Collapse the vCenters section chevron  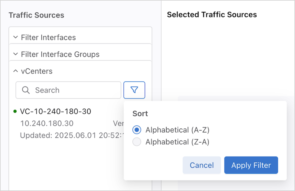point(16,71)
